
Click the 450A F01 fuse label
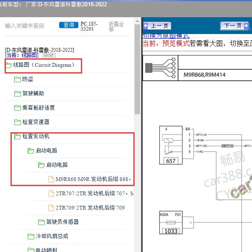click(171, 215)
